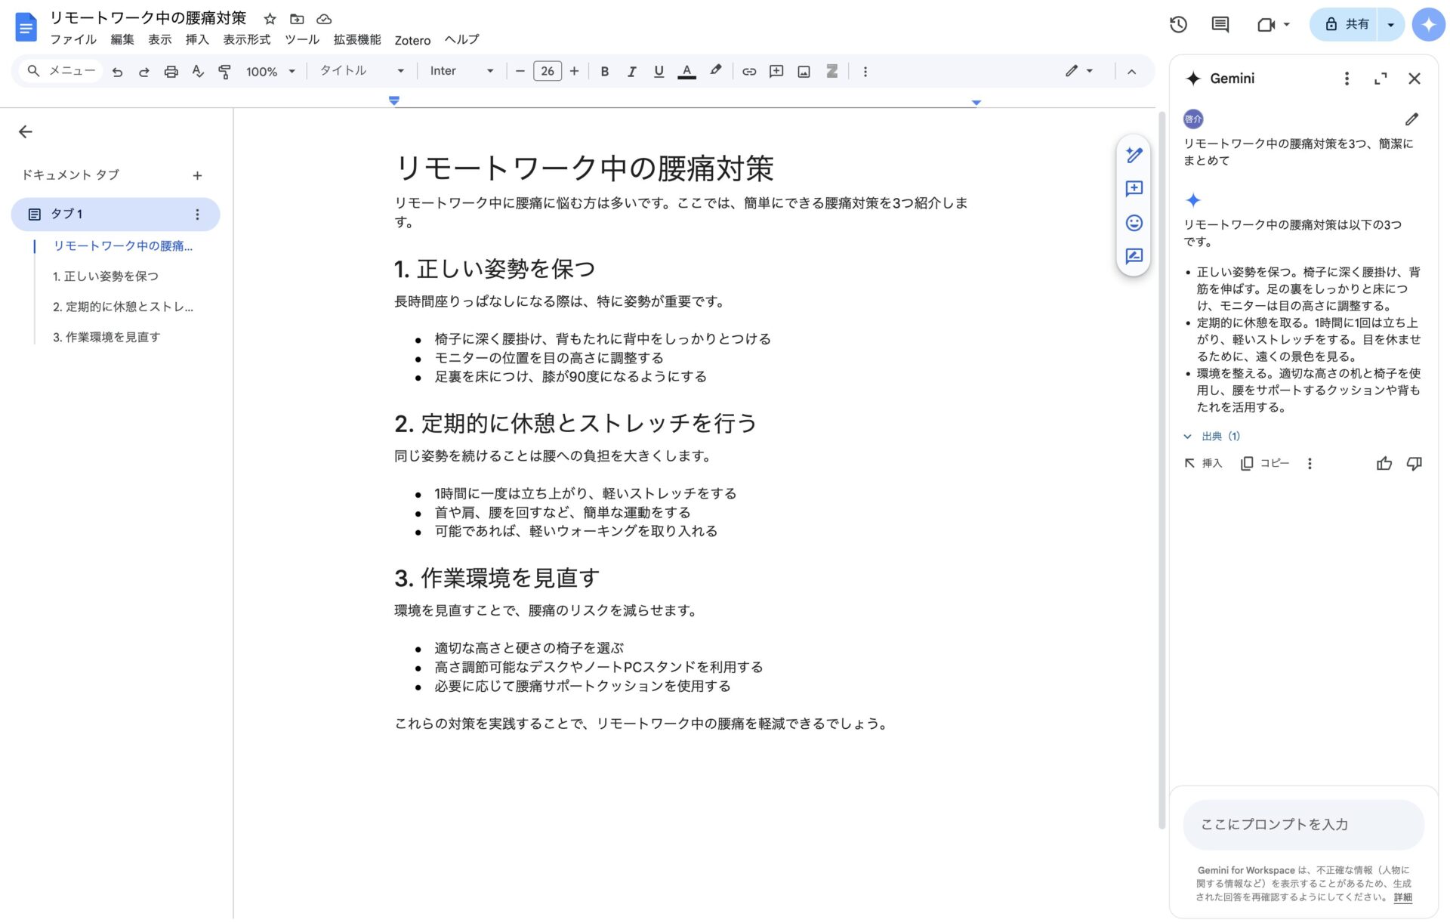Open options for タブ1 in document tabs
The width and height of the screenshot is (1450, 923).
(197, 214)
